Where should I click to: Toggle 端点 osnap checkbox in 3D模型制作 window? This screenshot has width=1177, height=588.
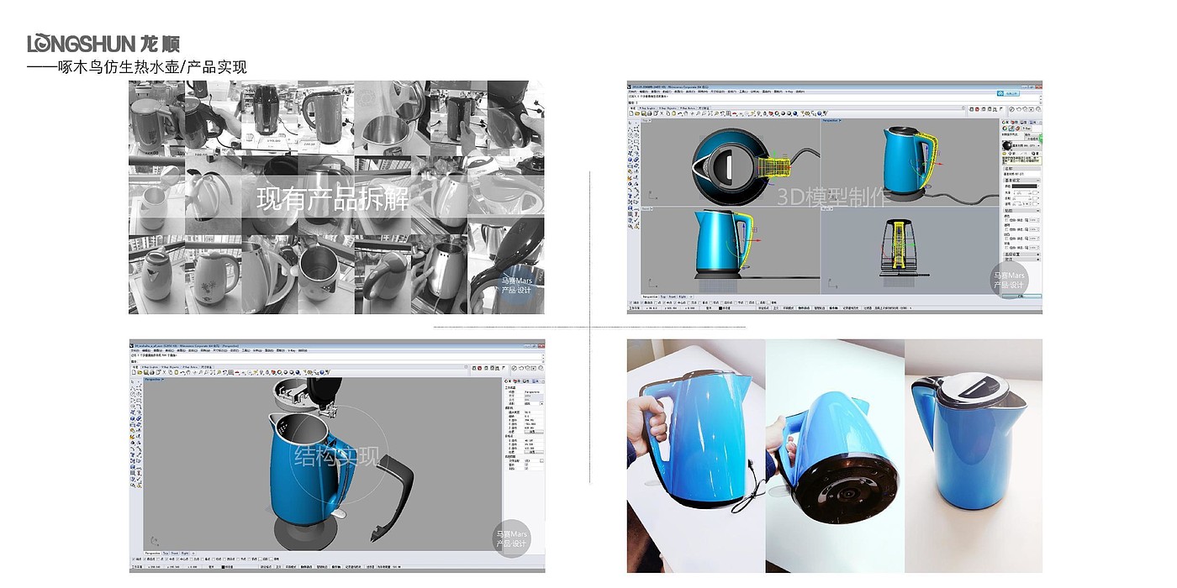(x=631, y=302)
